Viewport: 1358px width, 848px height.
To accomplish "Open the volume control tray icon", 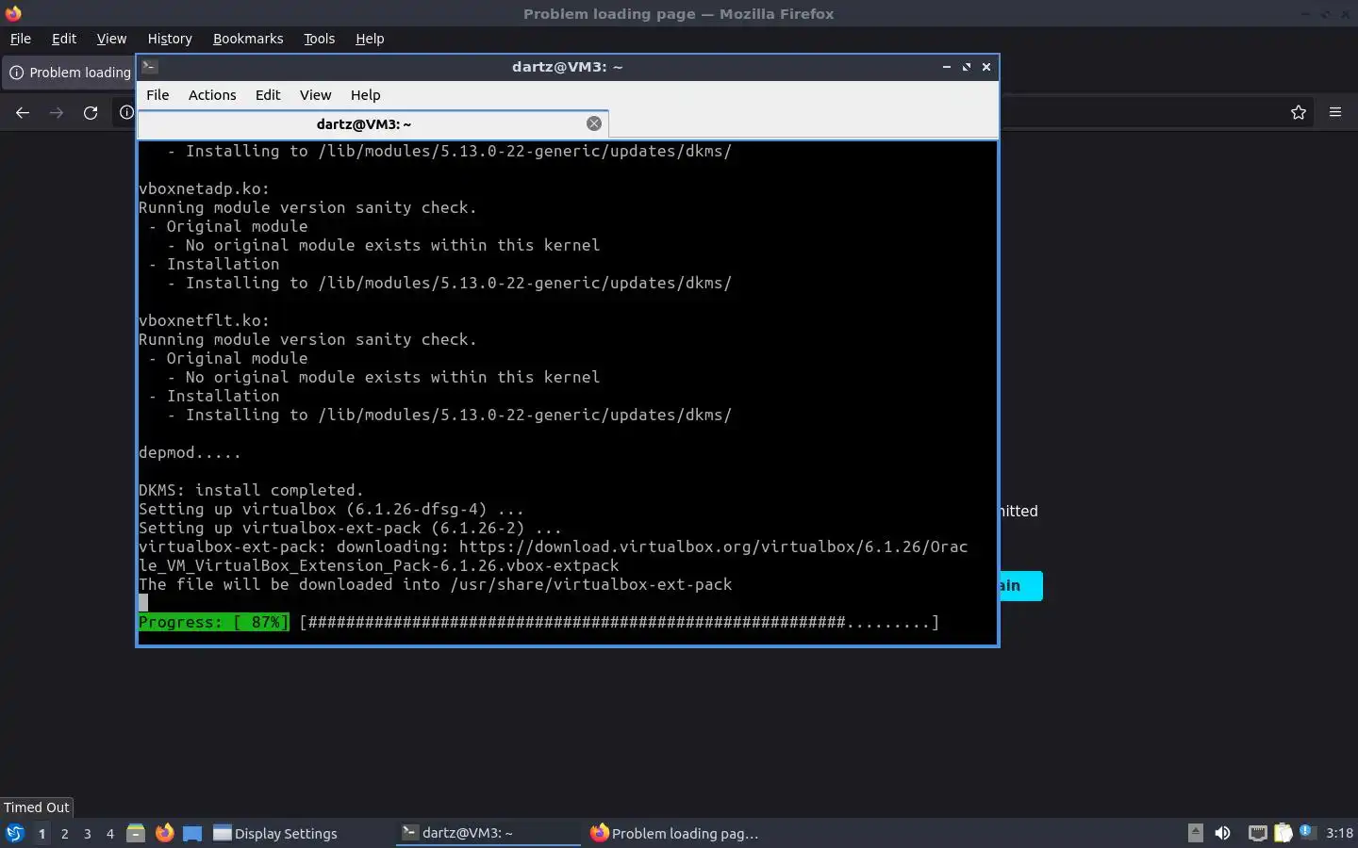I will pos(1223,833).
